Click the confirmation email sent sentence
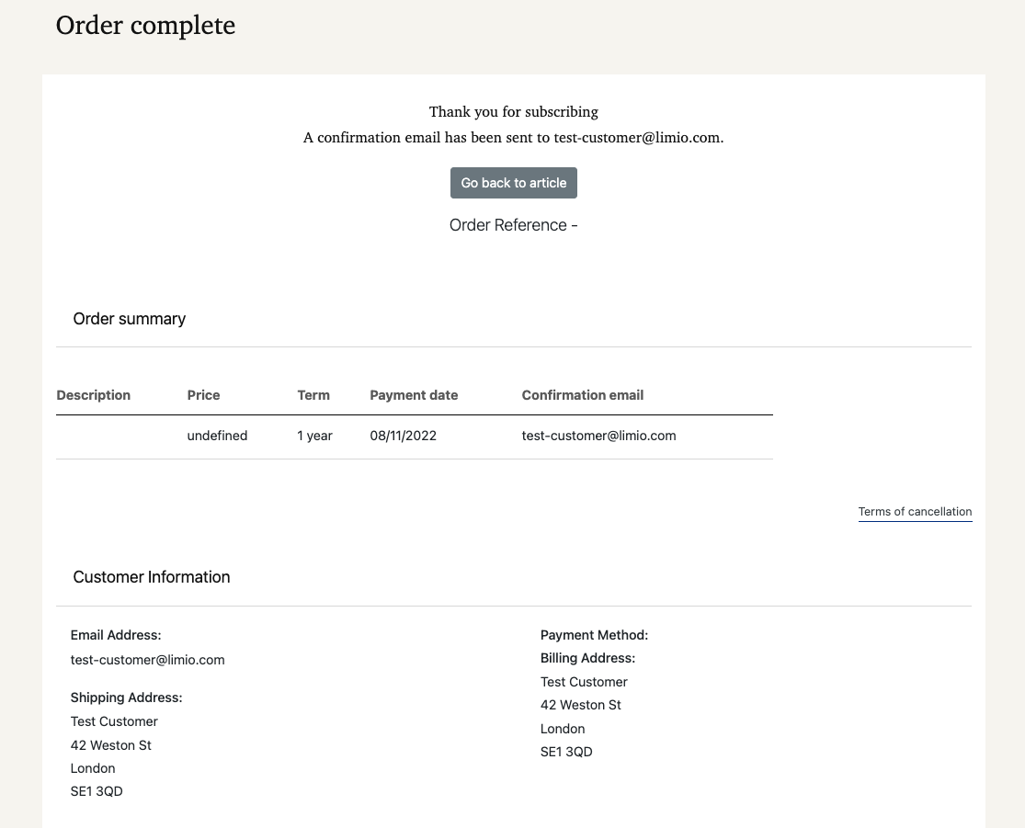This screenshot has height=828, width=1025. click(513, 138)
